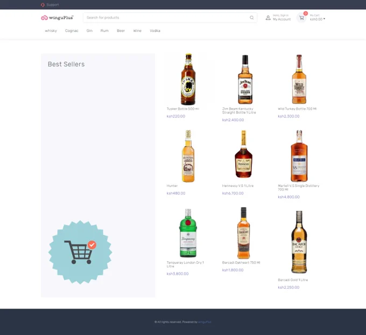This screenshot has height=335, width=366.
Task: Open the Cognac category
Action: coord(72,31)
